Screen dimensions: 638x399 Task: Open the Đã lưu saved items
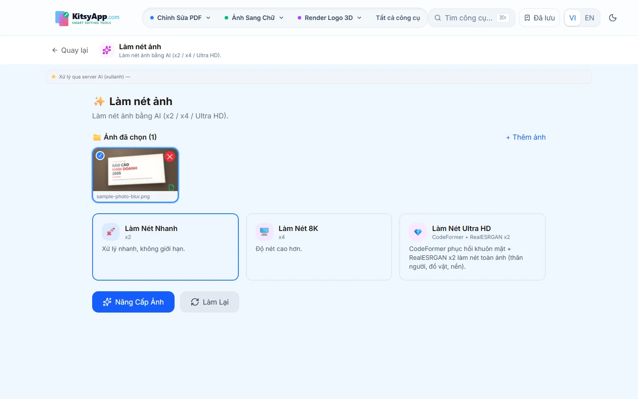[x=539, y=18]
